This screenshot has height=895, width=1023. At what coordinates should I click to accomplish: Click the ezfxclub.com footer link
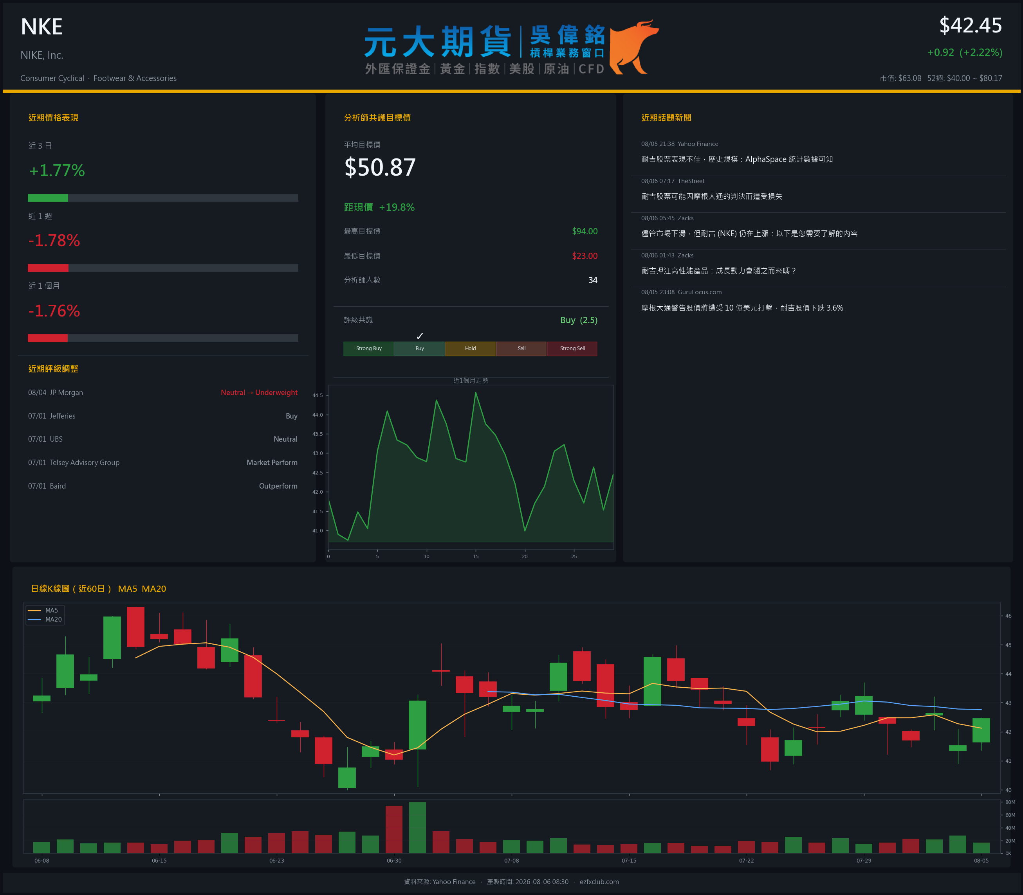coord(599,882)
